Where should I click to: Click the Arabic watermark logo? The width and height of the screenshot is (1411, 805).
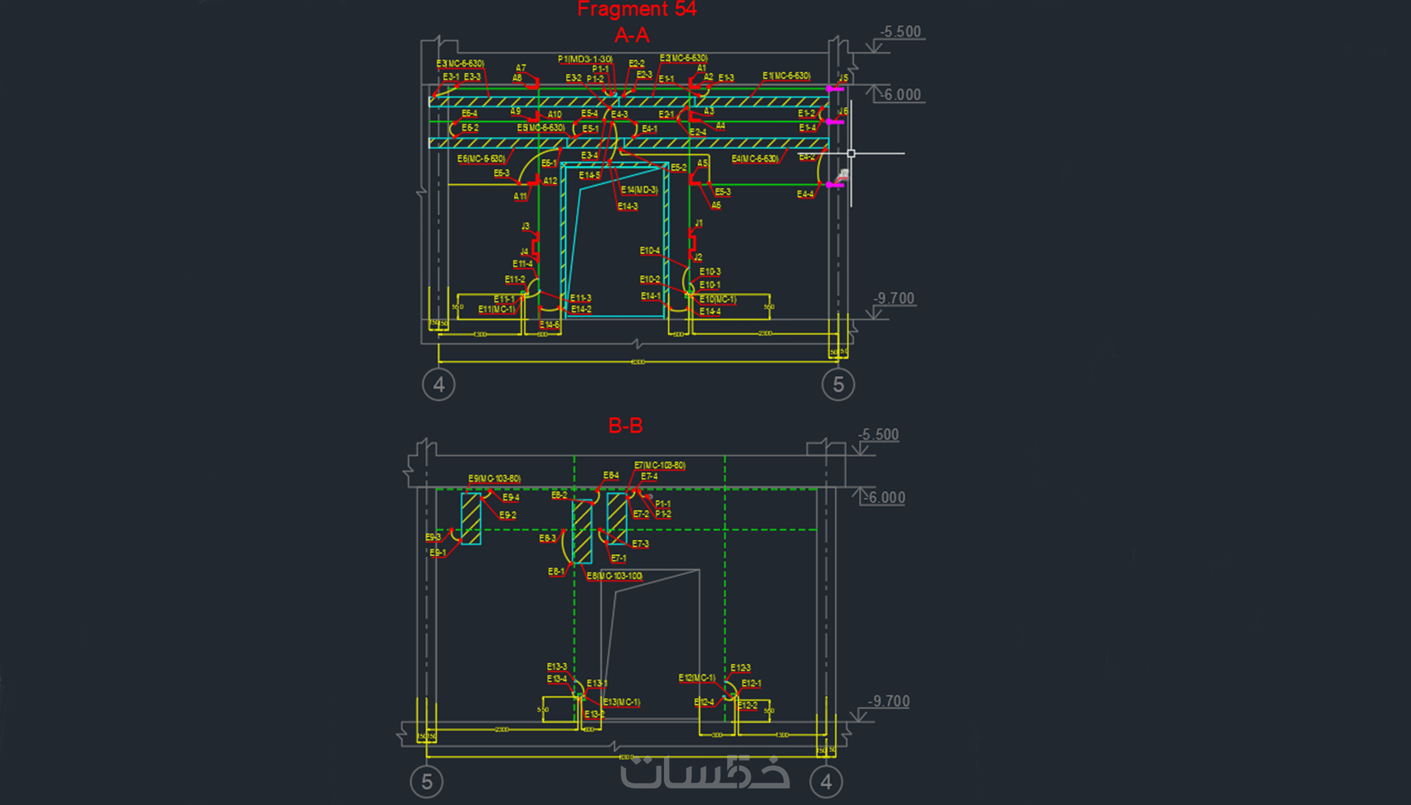point(705,772)
